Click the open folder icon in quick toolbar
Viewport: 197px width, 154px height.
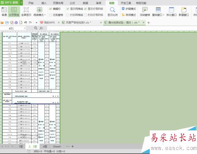(x=2, y=23)
